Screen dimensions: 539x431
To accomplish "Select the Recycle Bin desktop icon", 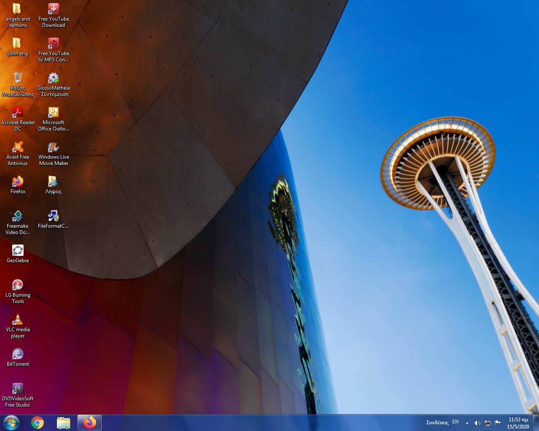I will pos(18,84).
